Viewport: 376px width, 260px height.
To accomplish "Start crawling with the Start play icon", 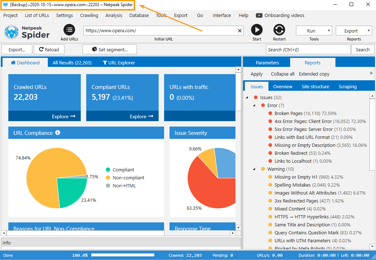I will click(x=257, y=30).
